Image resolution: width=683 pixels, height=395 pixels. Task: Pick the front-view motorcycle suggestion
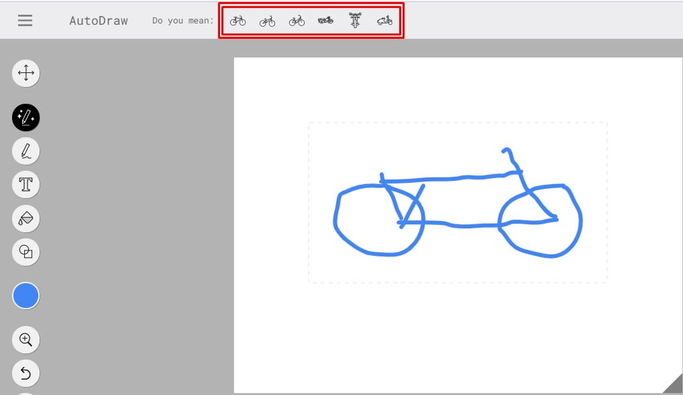tap(355, 20)
